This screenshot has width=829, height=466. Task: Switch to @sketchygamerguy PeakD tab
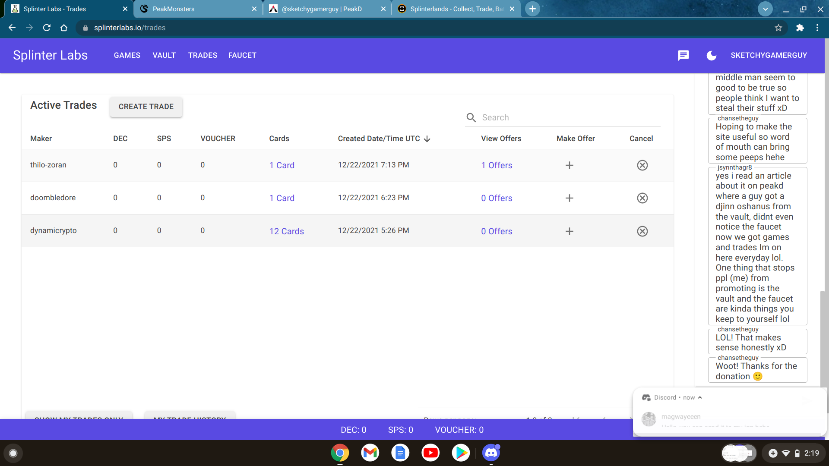[x=327, y=9]
